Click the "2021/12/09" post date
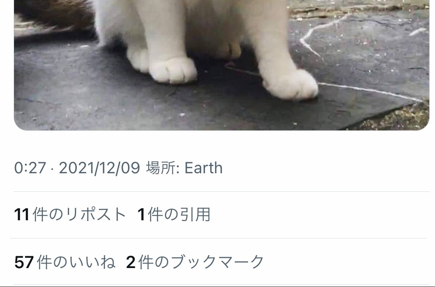 click(99, 168)
